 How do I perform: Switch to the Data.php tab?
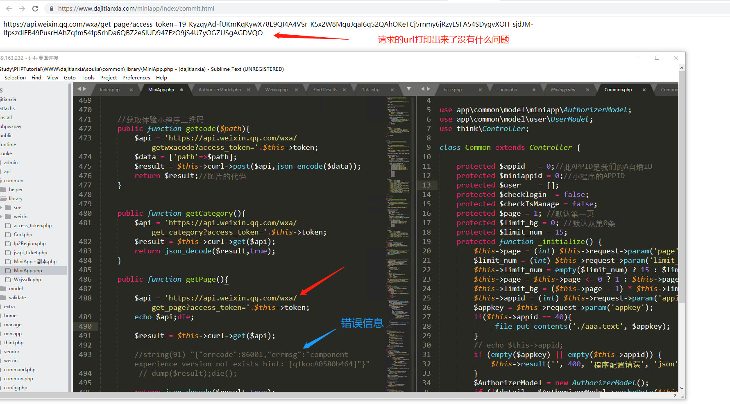click(x=370, y=90)
